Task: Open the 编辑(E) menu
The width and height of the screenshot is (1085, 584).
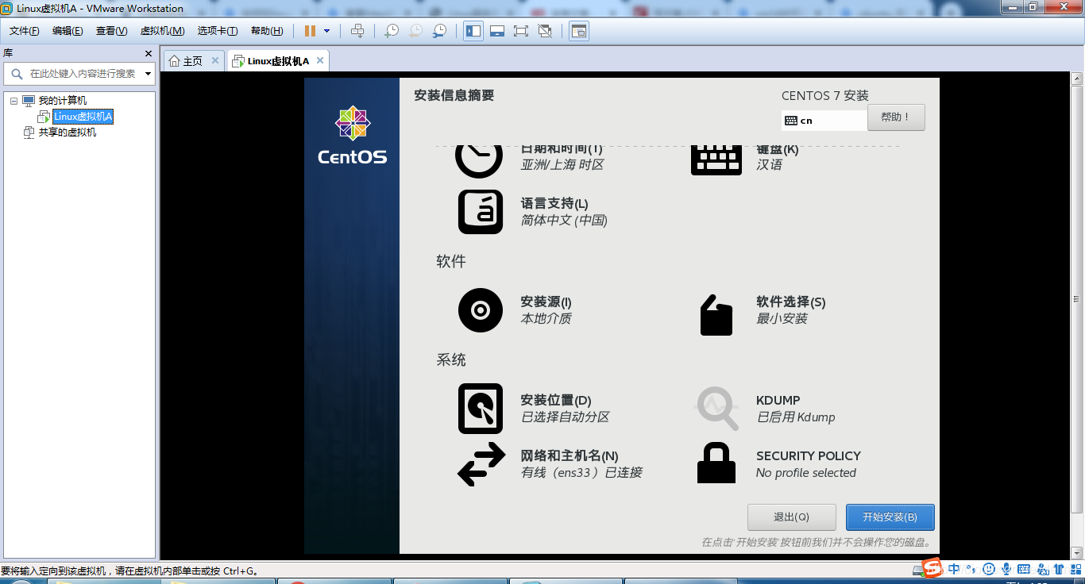Action: coord(68,31)
